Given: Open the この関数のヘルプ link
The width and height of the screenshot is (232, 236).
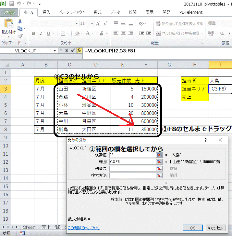Looking at the screenshot, I should pyautogui.click(x=84, y=228).
